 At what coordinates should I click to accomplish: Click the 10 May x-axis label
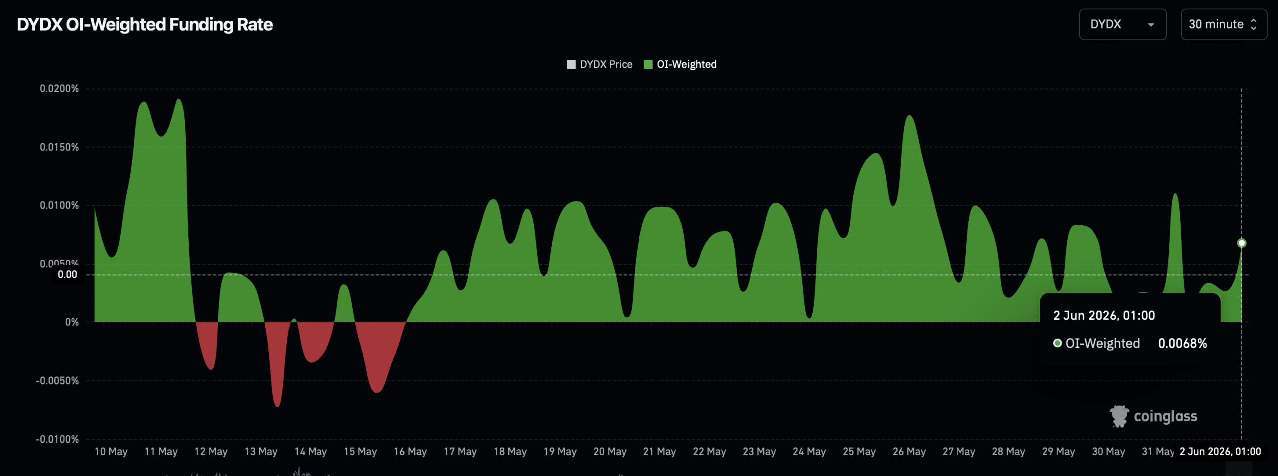pos(111,451)
